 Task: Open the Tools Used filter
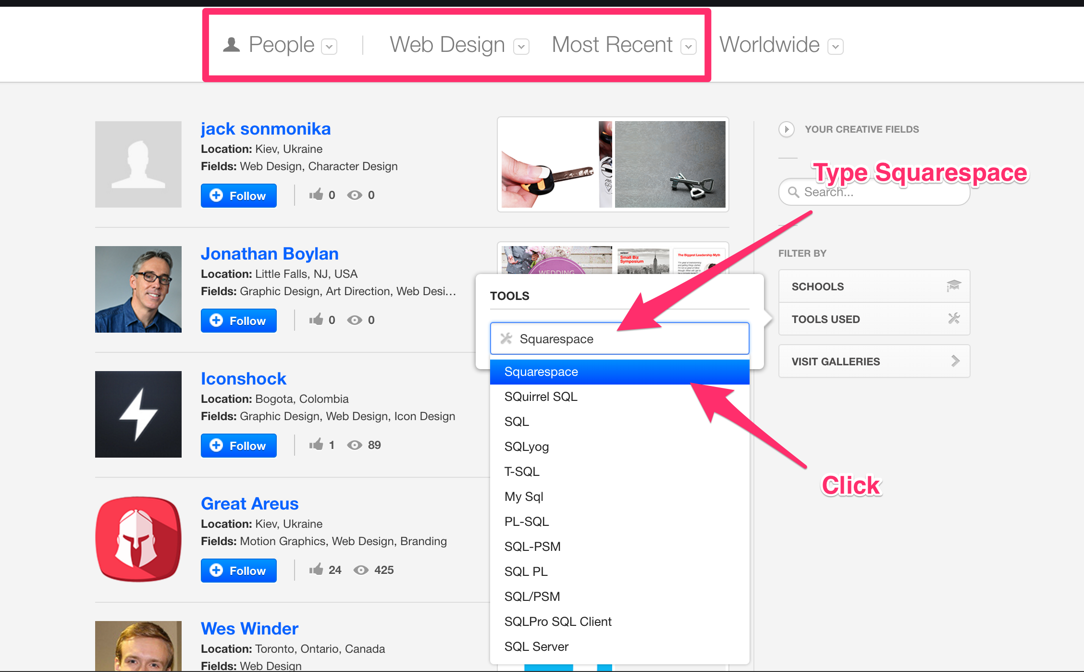874,319
